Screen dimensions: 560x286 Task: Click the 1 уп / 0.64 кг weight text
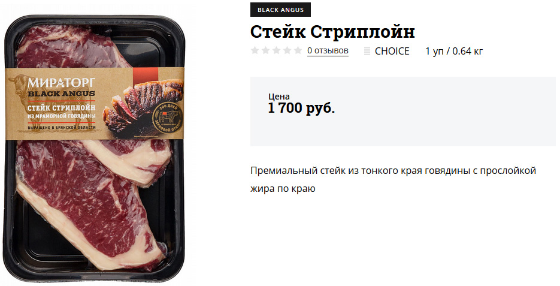click(x=454, y=51)
